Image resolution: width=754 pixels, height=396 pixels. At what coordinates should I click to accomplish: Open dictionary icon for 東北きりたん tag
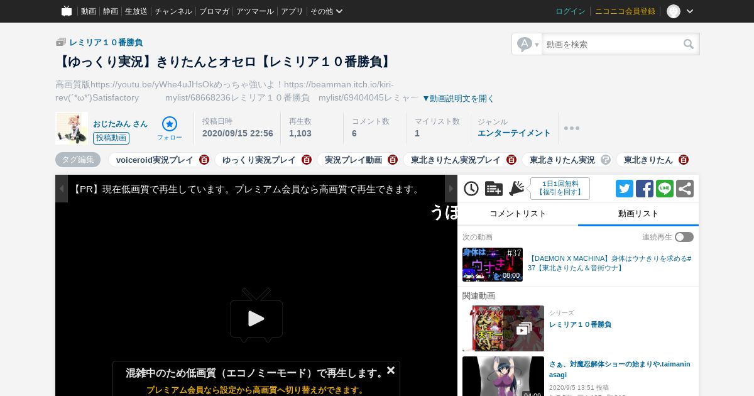tap(684, 160)
